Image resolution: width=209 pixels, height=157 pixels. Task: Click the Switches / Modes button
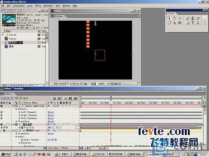(x=58, y=148)
